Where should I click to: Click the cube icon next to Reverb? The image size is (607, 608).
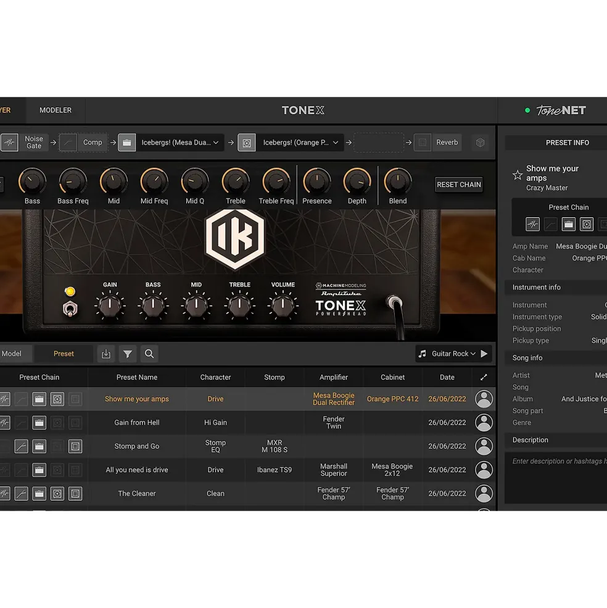(x=480, y=143)
